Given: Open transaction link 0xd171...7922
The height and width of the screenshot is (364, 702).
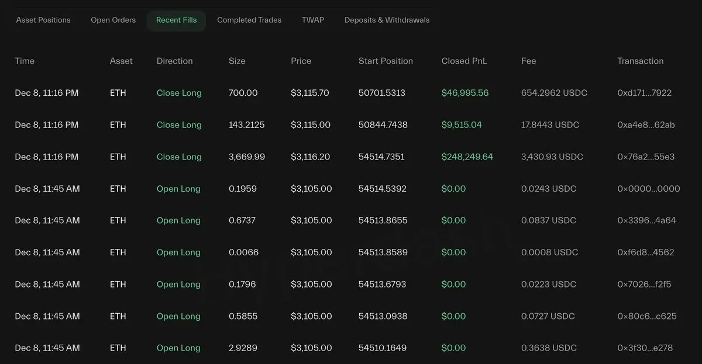Looking at the screenshot, I should pos(644,93).
